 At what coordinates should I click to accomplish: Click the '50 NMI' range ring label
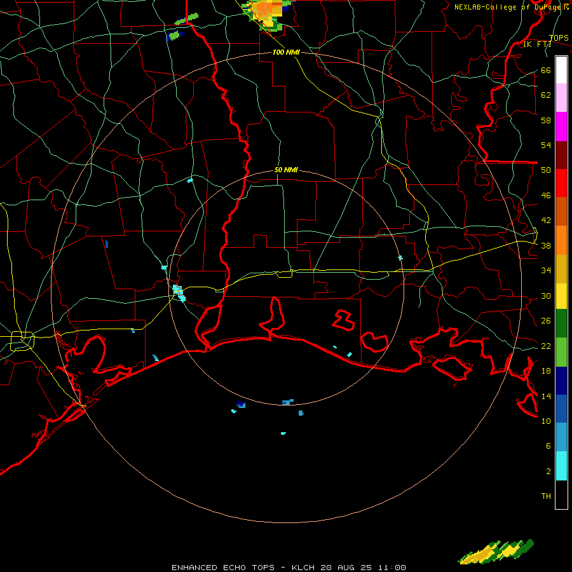coord(286,170)
